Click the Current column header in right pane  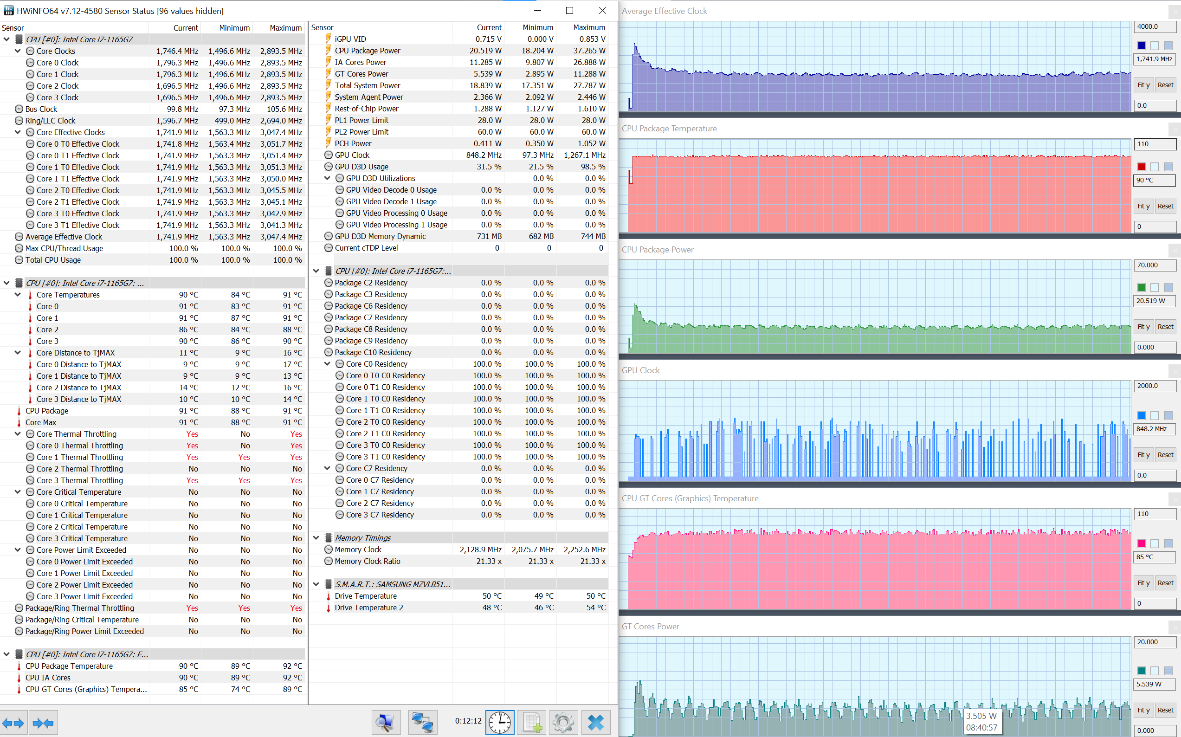[x=489, y=28]
